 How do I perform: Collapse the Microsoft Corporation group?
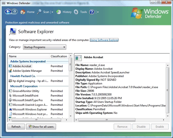pyautogui.click(x=24, y=86)
